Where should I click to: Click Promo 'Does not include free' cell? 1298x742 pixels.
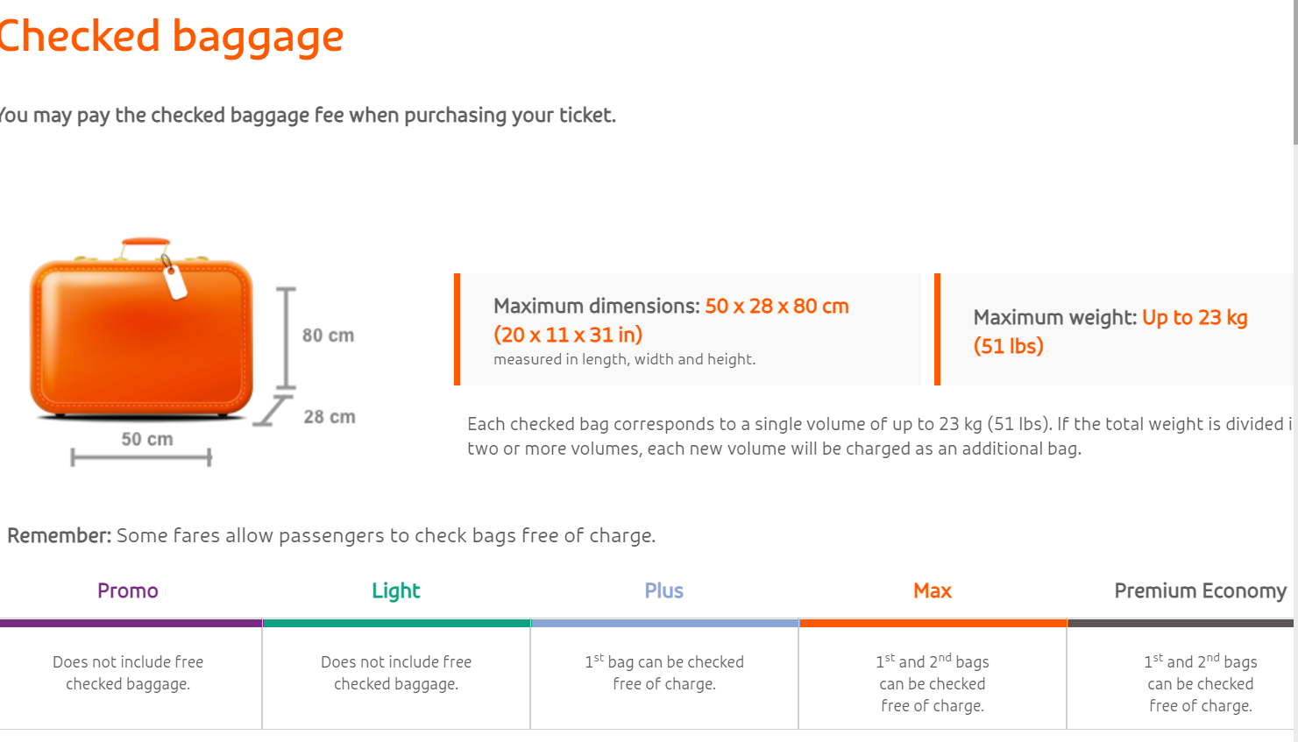(x=128, y=673)
